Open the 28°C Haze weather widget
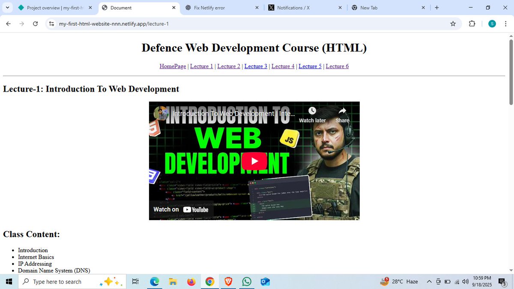This screenshot has height=289, width=514. coord(399,281)
